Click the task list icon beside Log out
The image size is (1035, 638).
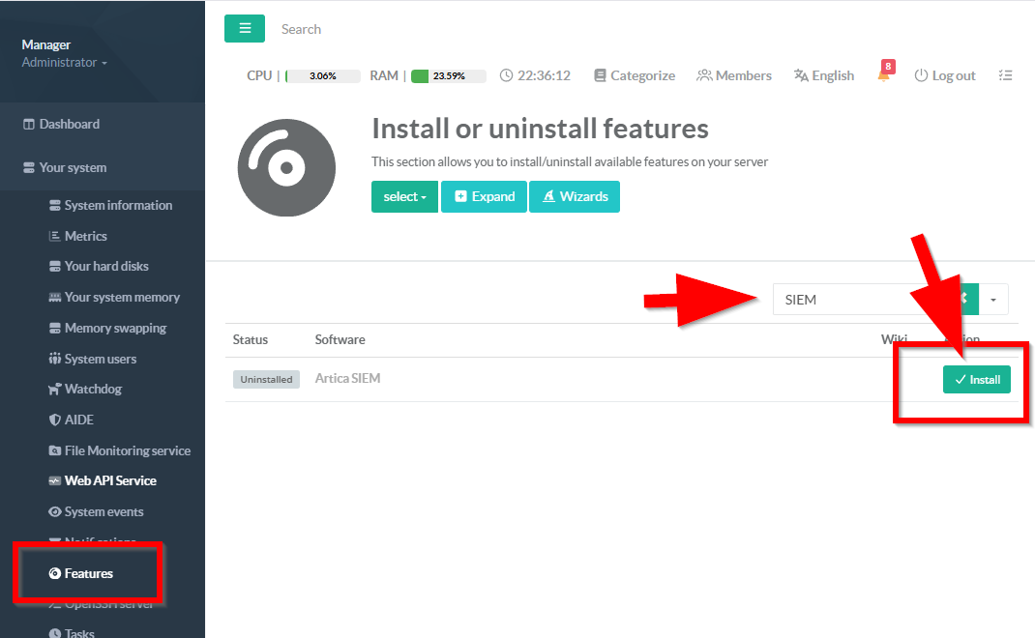[1005, 75]
